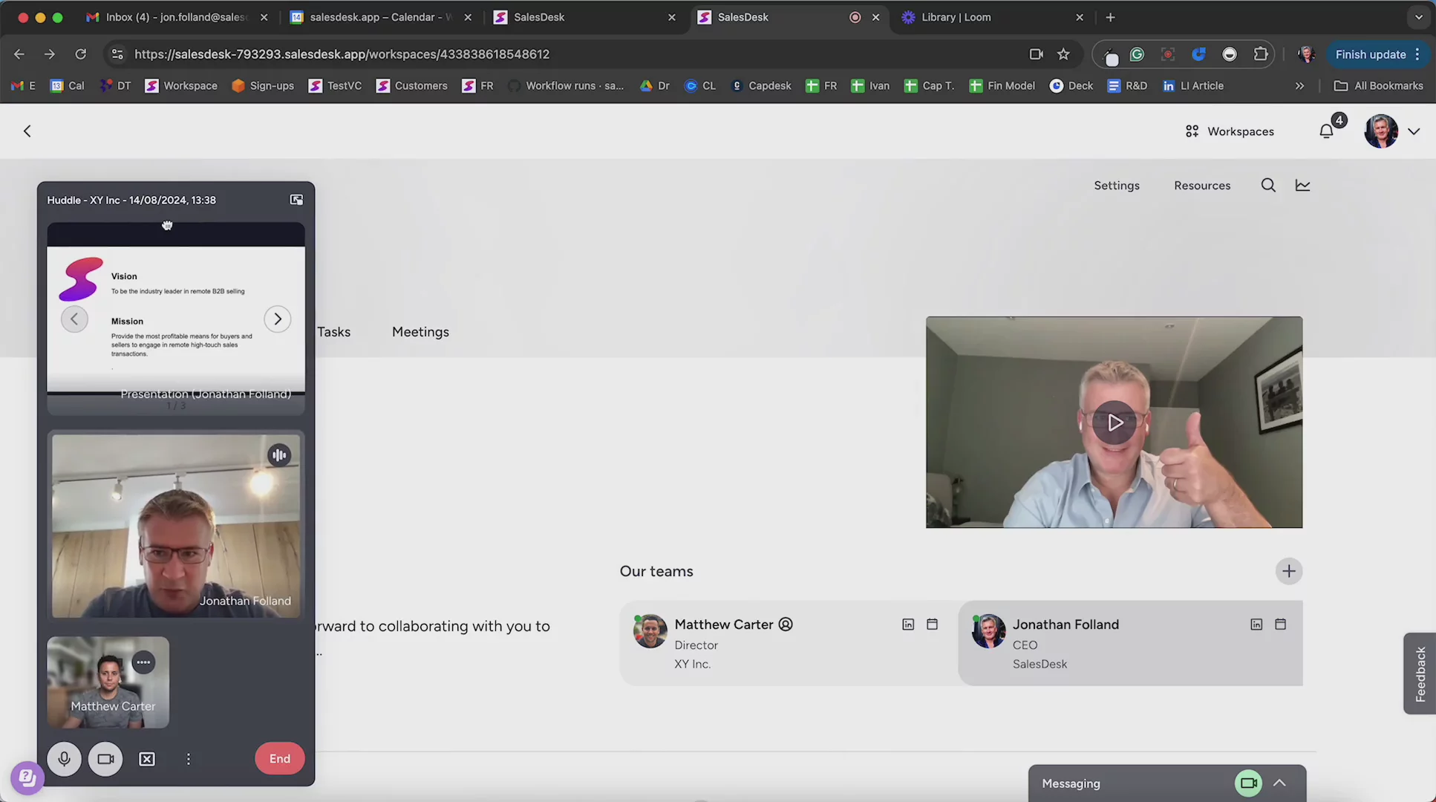Open the analytics chart icon
Image resolution: width=1436 pixels, height=802 pixels.
1303,186
